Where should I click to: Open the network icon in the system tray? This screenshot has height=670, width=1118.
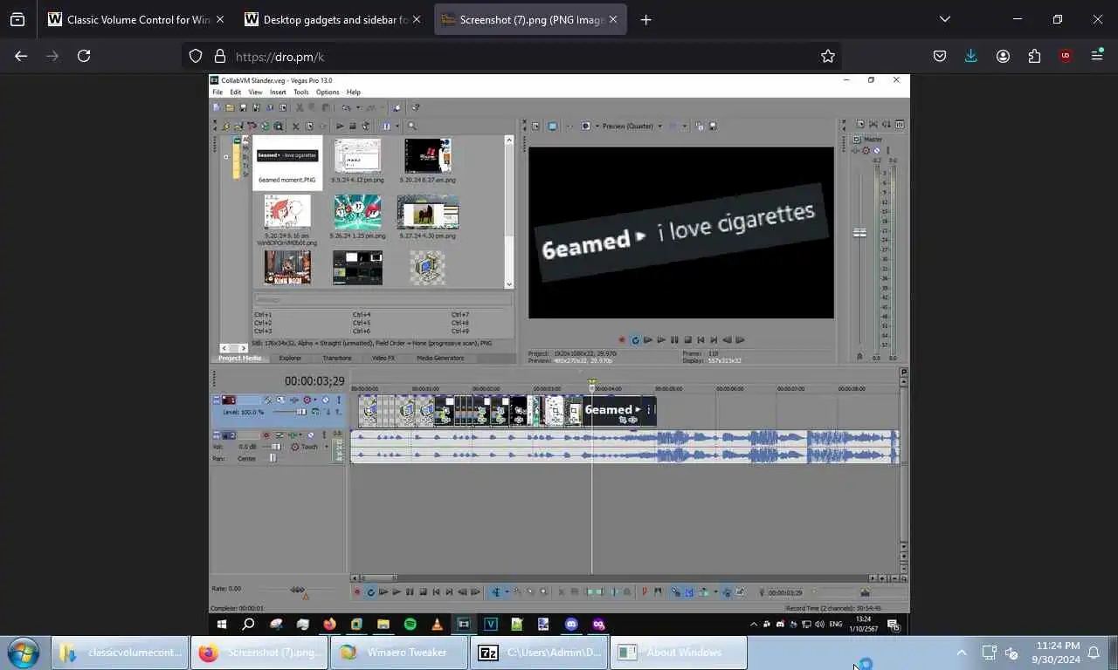coord(989,653)
